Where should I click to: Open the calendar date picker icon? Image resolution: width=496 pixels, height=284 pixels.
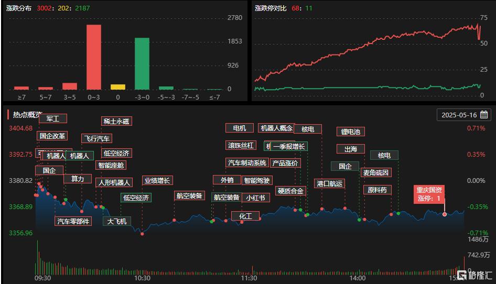[x=483, y=115]
